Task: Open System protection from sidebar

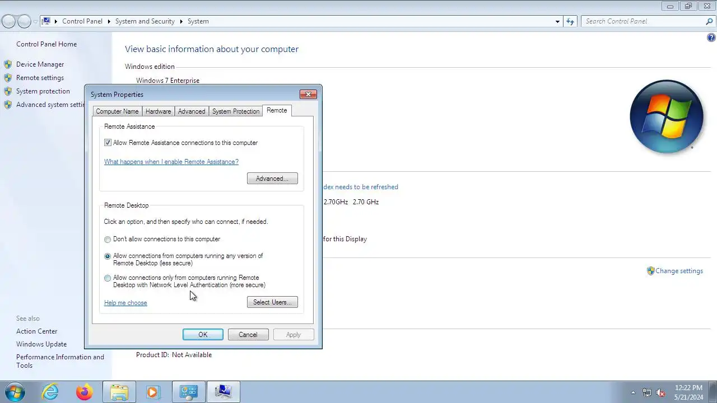Action: (43, 91)
